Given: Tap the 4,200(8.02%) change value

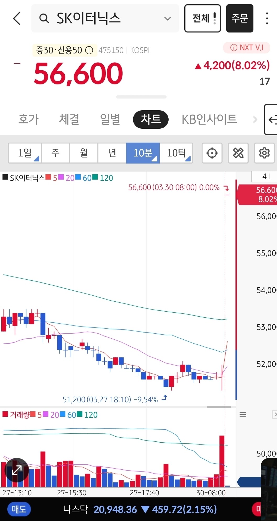Looking at the screenshot, I should pyautogui.click(x=232, y=66).
